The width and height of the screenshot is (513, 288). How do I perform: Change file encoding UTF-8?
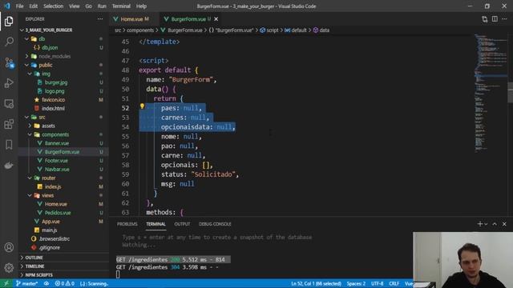(377, 283)
